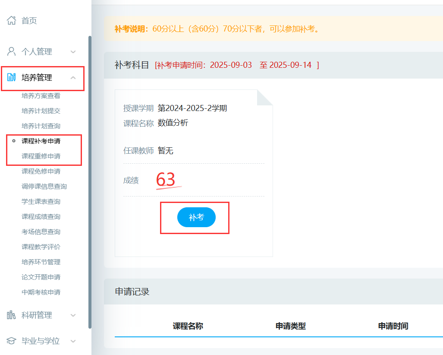Collapse the 培养管理 section chevron
Screen dimensions: 443x355
[x=73, y=78]
